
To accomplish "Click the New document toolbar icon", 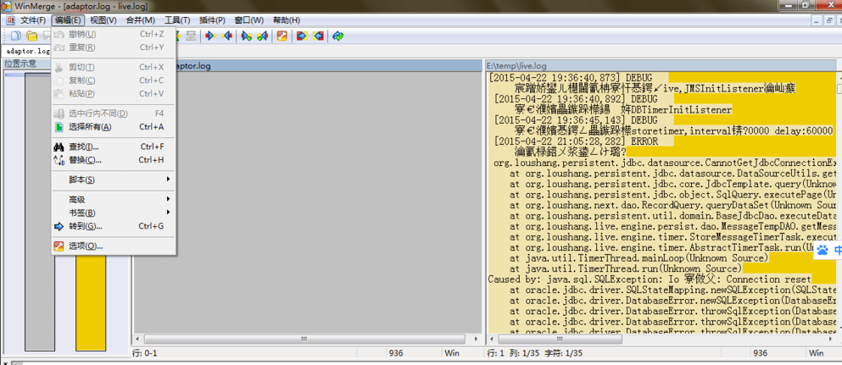I will [x=16, y=36].
